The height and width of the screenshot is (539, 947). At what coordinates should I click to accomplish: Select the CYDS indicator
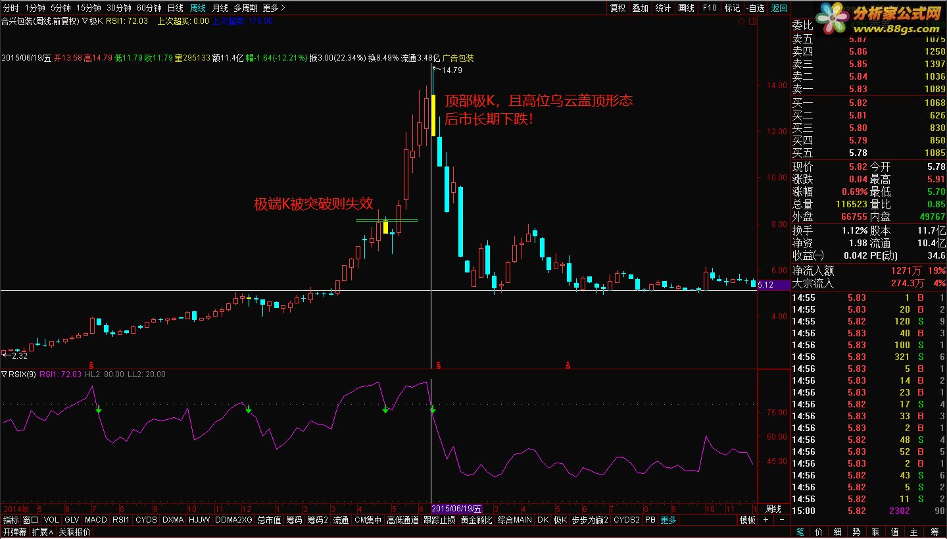(146, 520)
